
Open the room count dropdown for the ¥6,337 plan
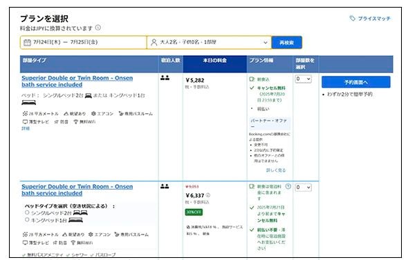coord(304,188)
